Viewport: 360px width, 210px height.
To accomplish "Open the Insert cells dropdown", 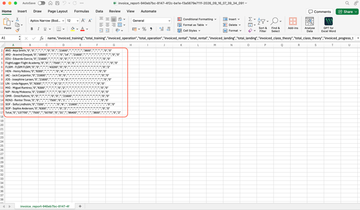I will [x=232, y=19].
